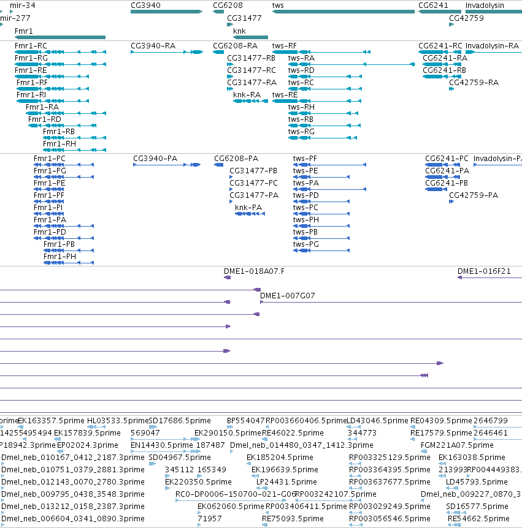Screen dimensions: 522x528
Task: Select transcript Fmr1-RD
Action: tap(63, 126)
